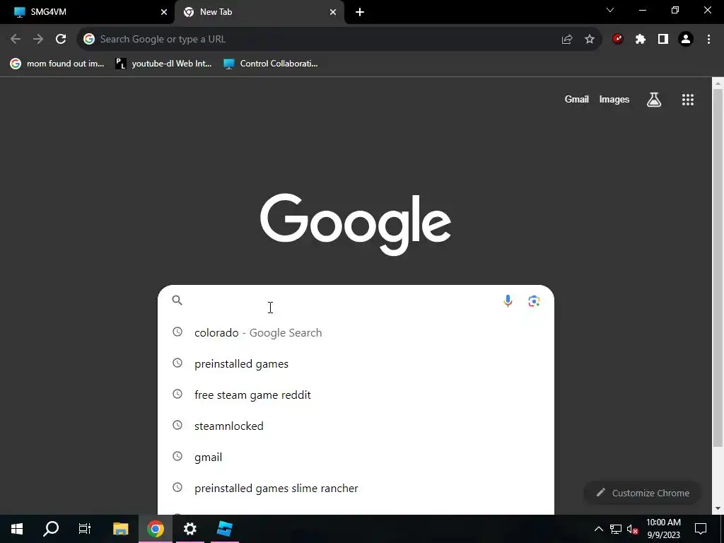Close the New Tab tab
The image size is (724, 543).
[x=333, y=12]
